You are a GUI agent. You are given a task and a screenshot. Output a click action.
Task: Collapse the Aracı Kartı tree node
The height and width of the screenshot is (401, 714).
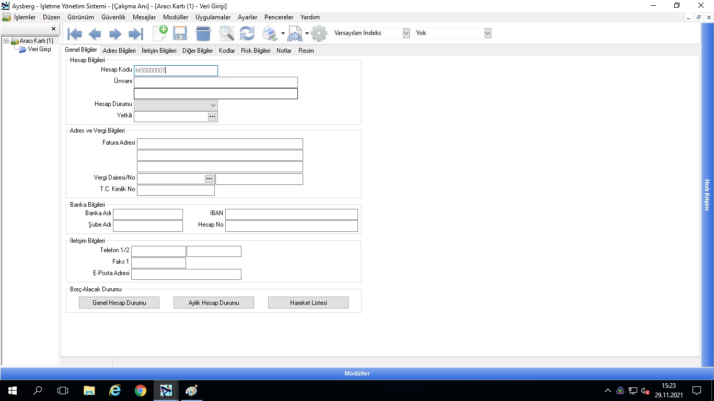click(6, 41)
